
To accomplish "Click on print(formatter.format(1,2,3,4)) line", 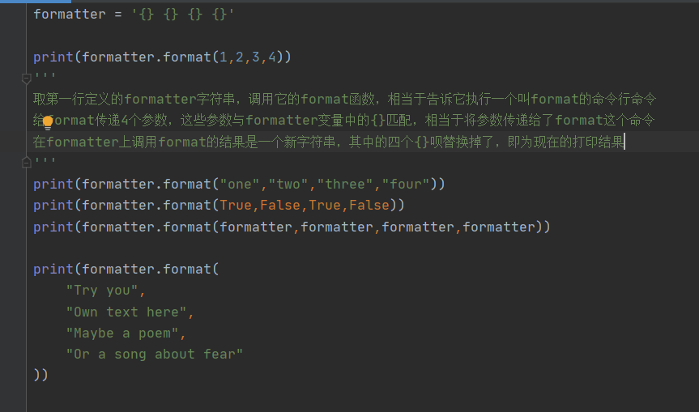I will click(162, 57).
